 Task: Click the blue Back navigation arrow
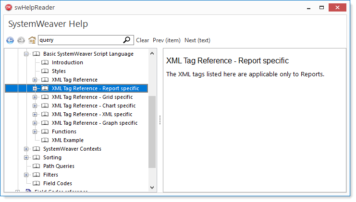10,40
